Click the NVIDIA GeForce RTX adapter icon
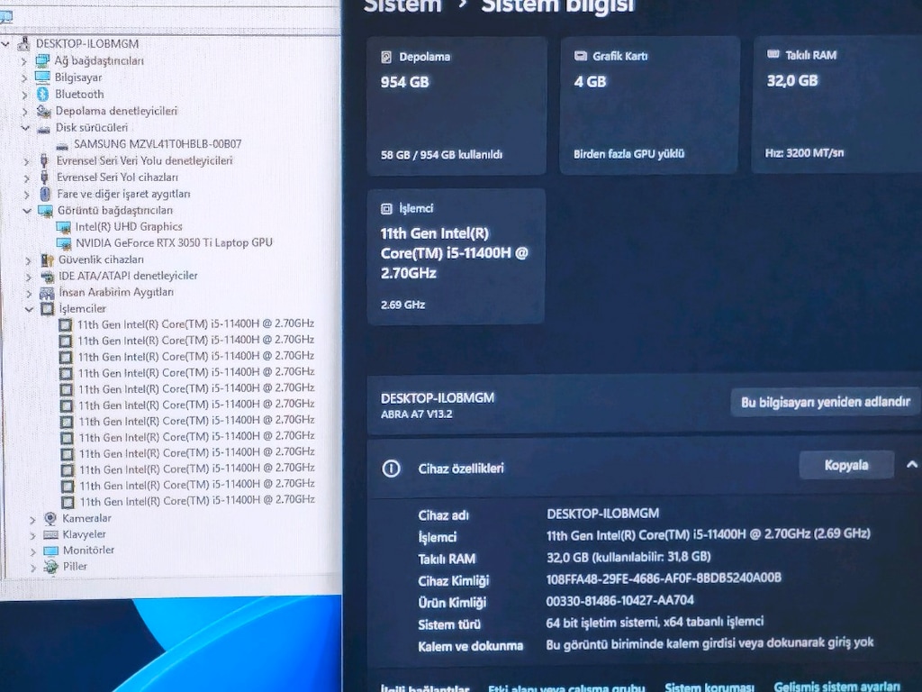Image resolution: width=922 pixels, height=692 pixels. coord(64,243)
